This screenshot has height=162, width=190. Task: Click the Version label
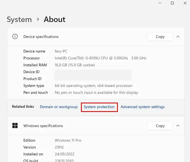(x=29, y=147)
